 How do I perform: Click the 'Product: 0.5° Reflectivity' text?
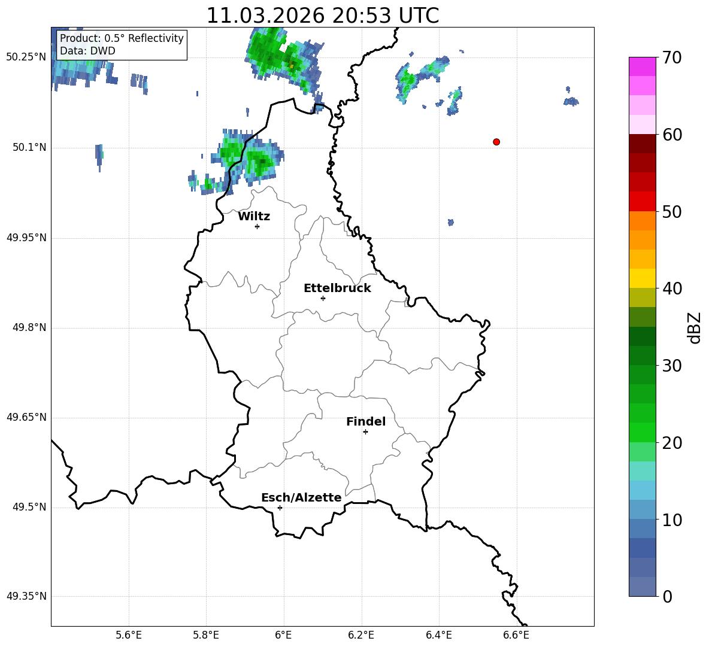122,38
